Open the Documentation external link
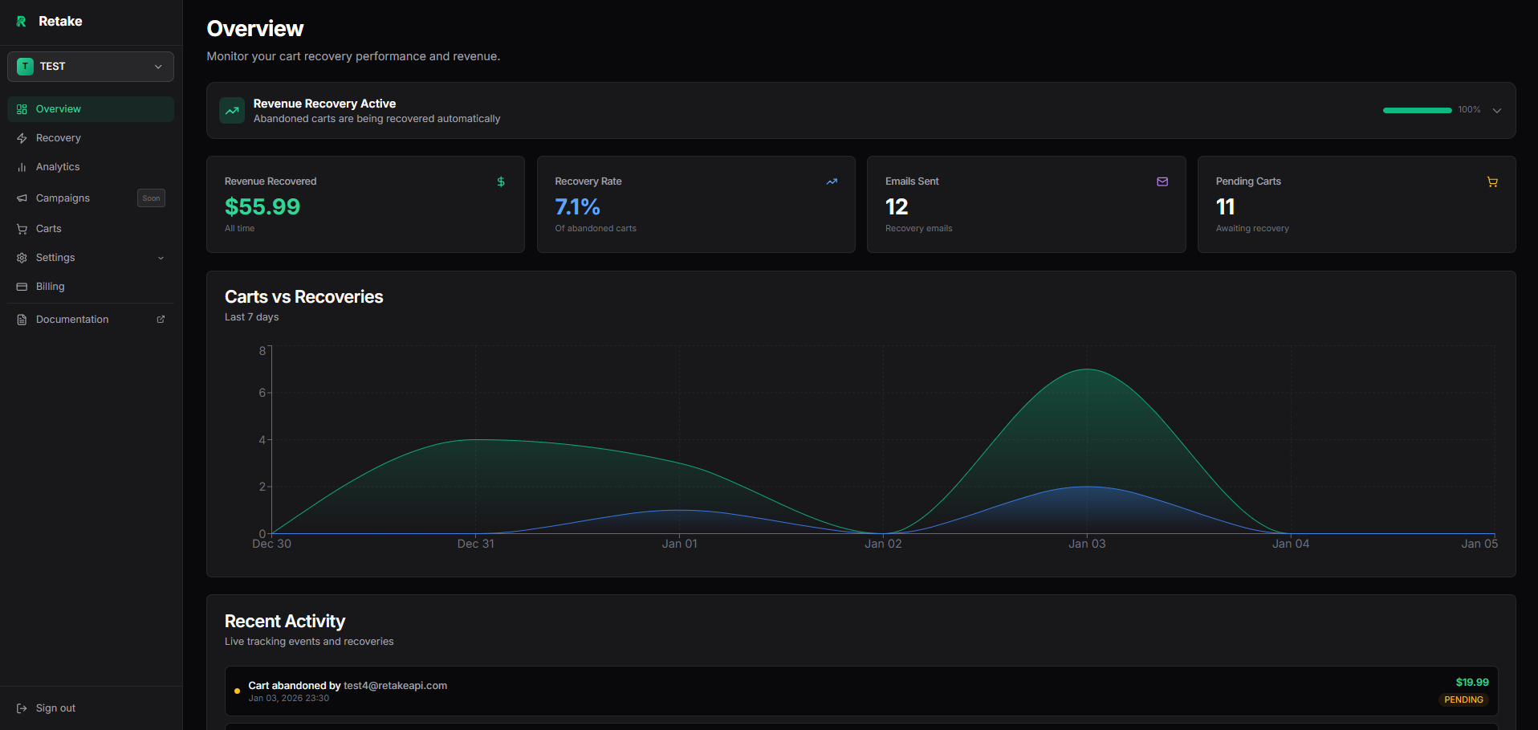The height and width of the screenshot is (730, 1538). pyautogui.click(x=72, y=319)
